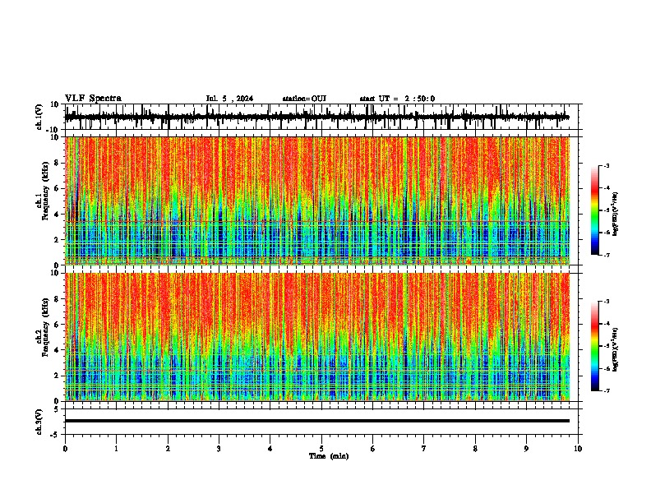Viewport: 651px width, 503px height.
Task: Click time axis tick label "7"
Action: [424, 449]
